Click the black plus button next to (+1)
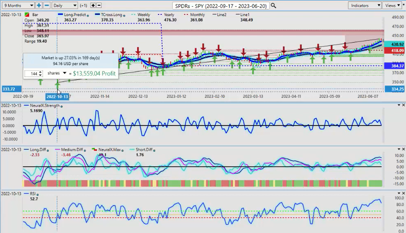 [x=93, y=5]
